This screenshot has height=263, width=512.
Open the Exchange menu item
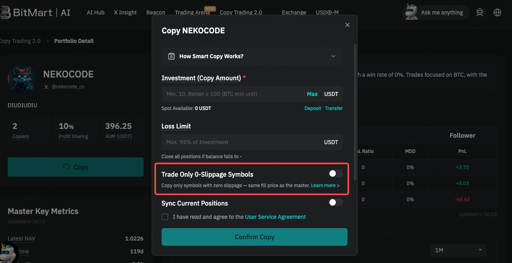pyautogui.click(x=294, y=12)
